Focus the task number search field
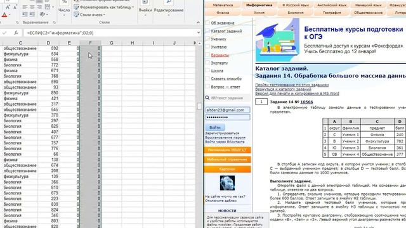 tap(230, 98)
